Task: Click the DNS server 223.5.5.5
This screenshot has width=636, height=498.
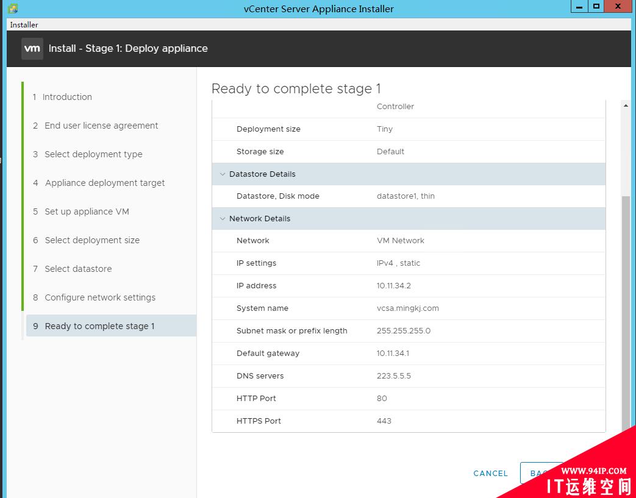Action: click(393, 376)
